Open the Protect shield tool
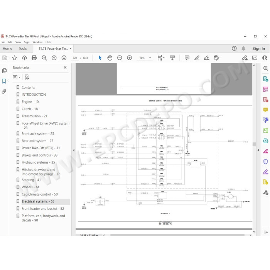Screen dimensions: 270x270 (x=265, y=162)
